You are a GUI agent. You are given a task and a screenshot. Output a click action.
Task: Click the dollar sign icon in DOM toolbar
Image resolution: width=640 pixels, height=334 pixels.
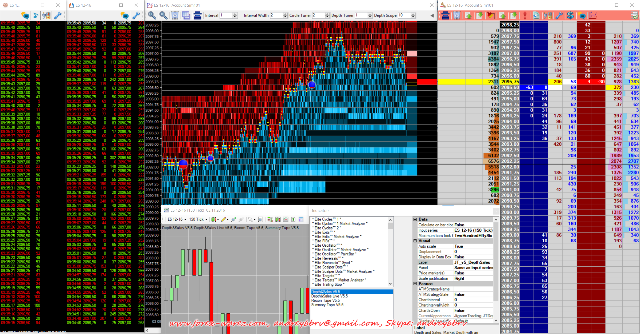click(570, 15)
